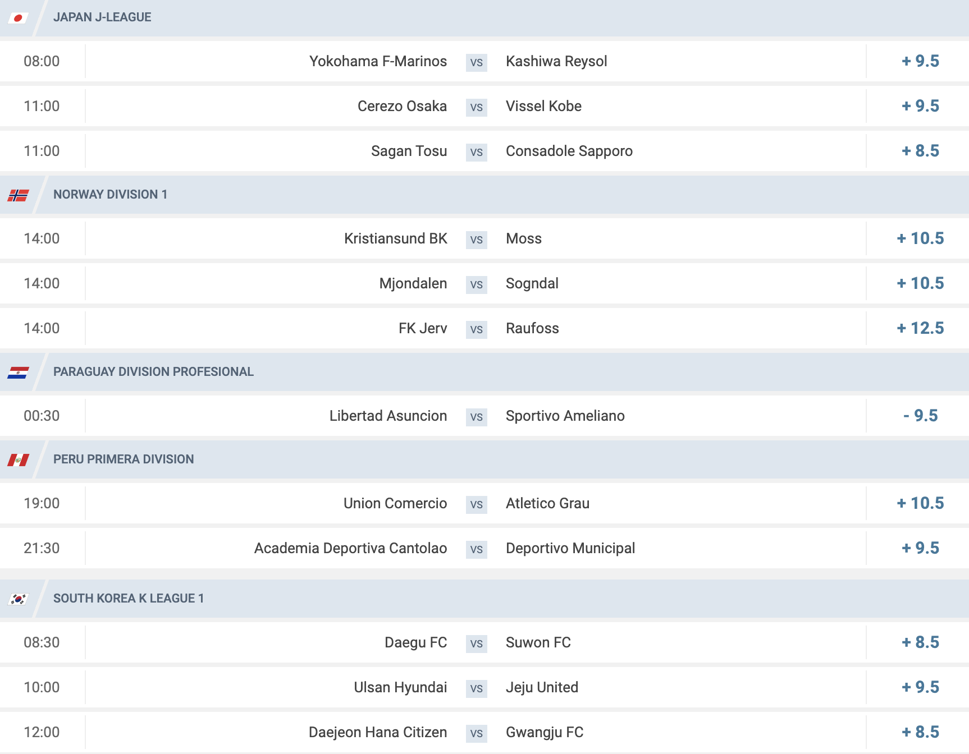
Task: Click vs badge in Union Comercio row
Action: point(477,504)
